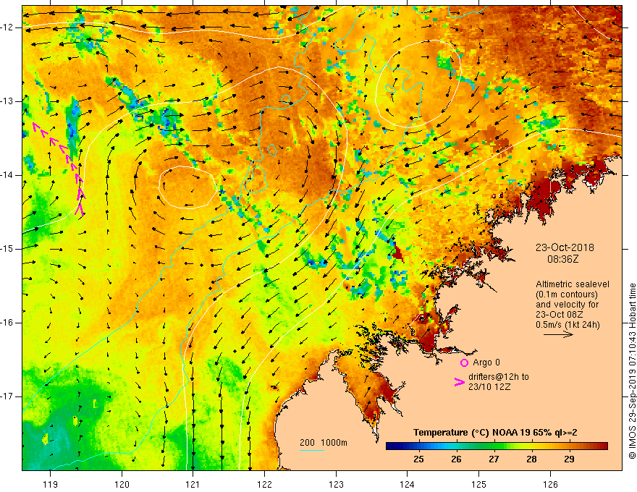The image size is (637, 492).
Task: Click the 'and velocity for' caption line
Action: pyautogui.click(x=567, y=305)
